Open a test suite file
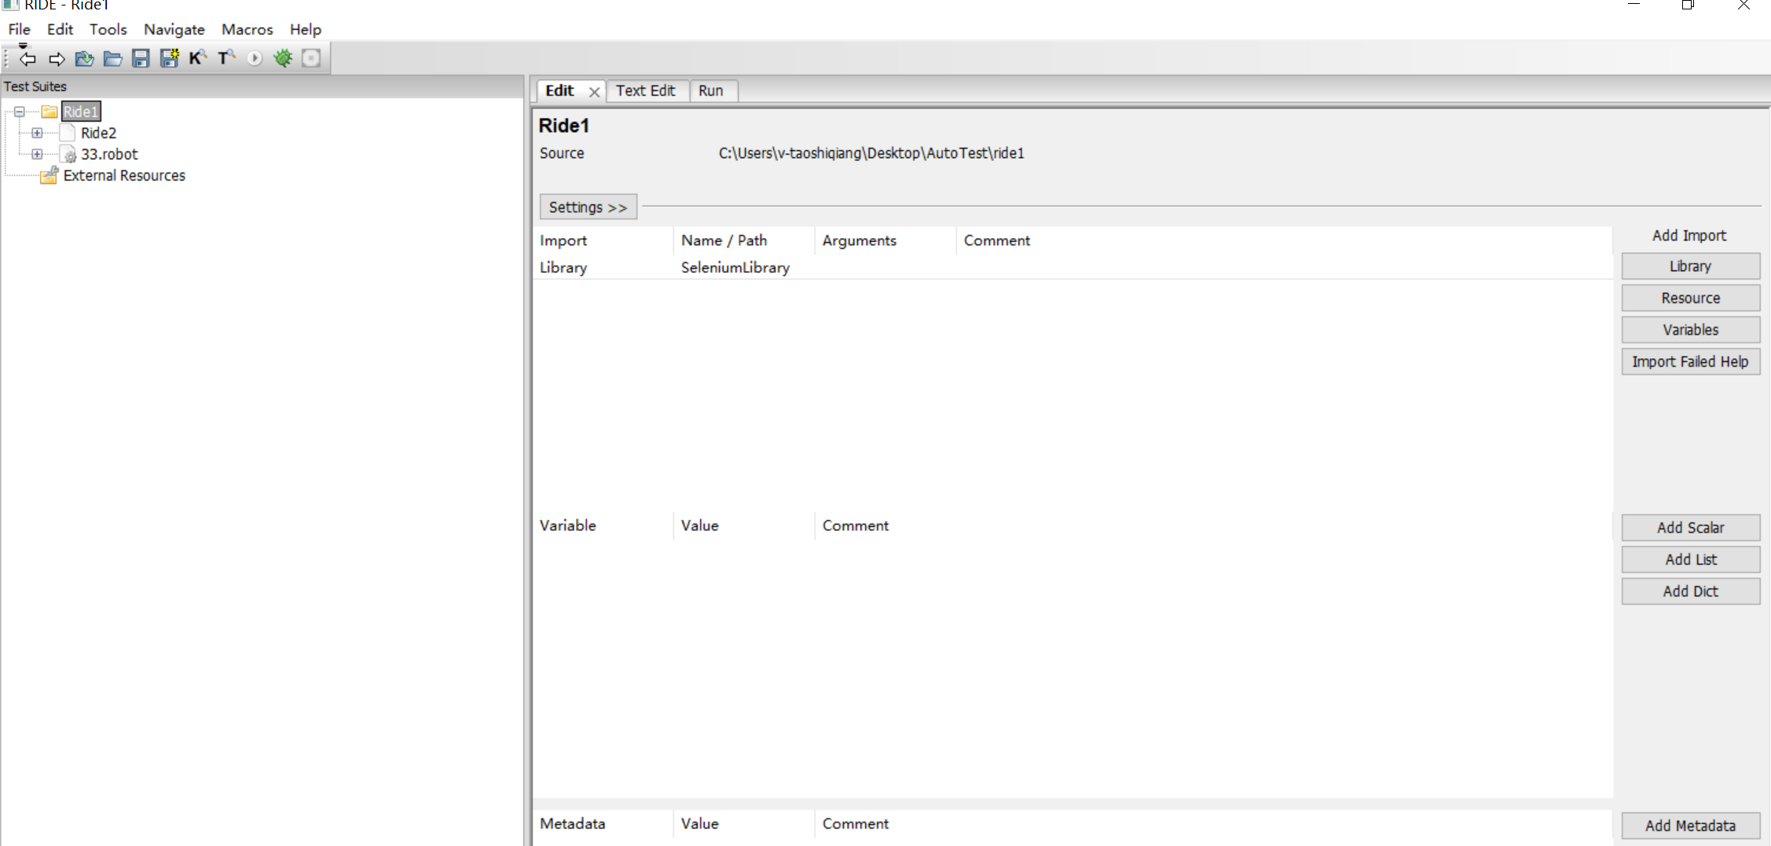The image size is (1771, 846). (83, 58)
